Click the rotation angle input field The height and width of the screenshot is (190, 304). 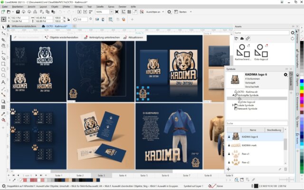point(82,19)
